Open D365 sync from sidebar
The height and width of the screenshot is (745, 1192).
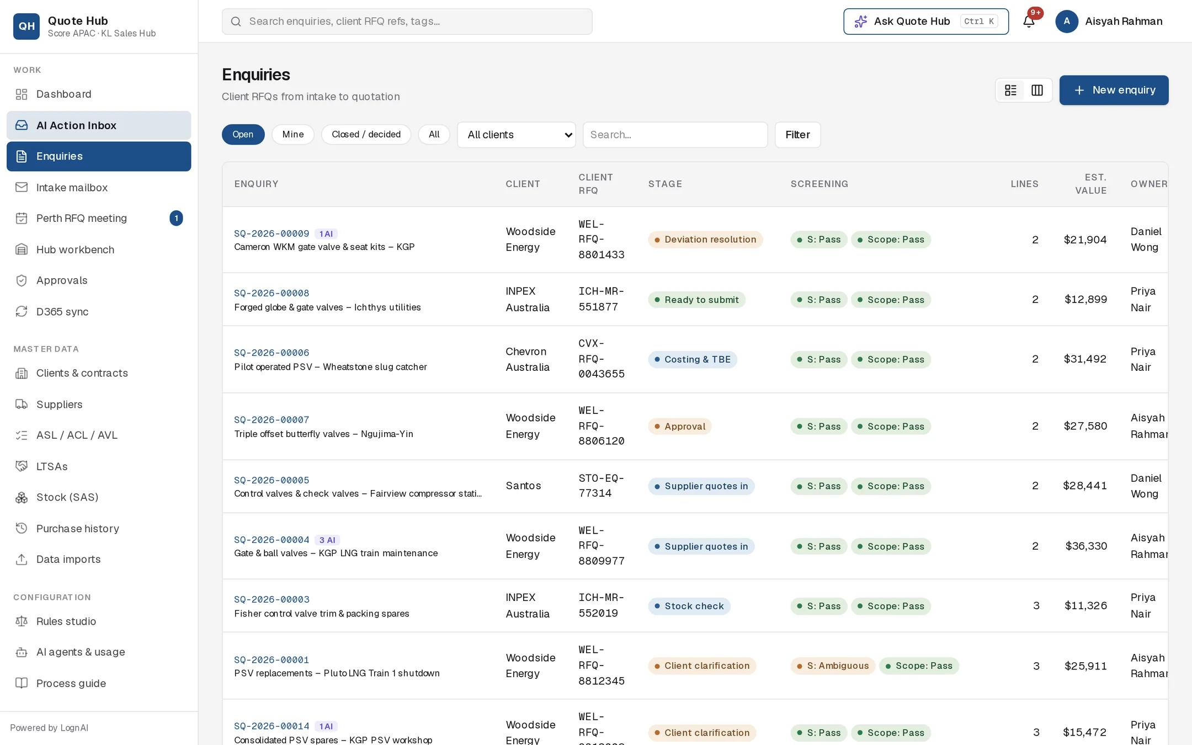[99, 311]
